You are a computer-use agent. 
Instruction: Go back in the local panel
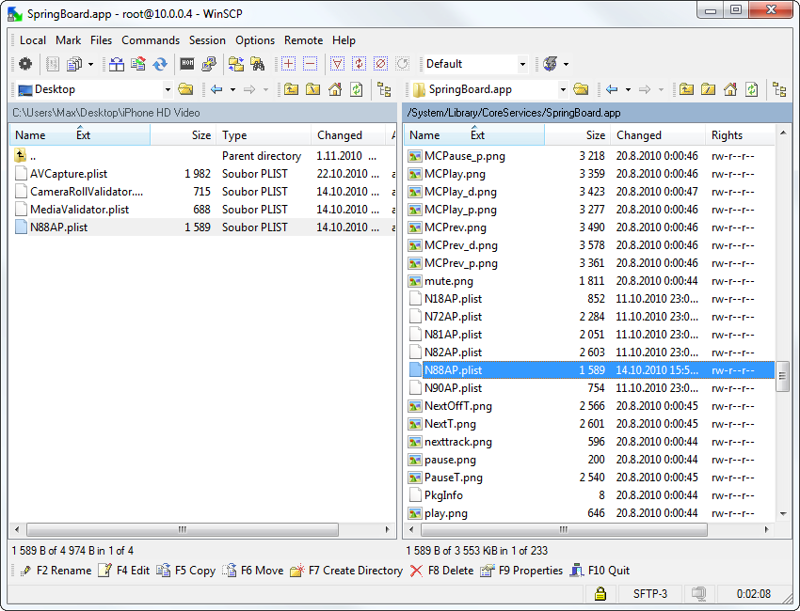coord(216,89)
